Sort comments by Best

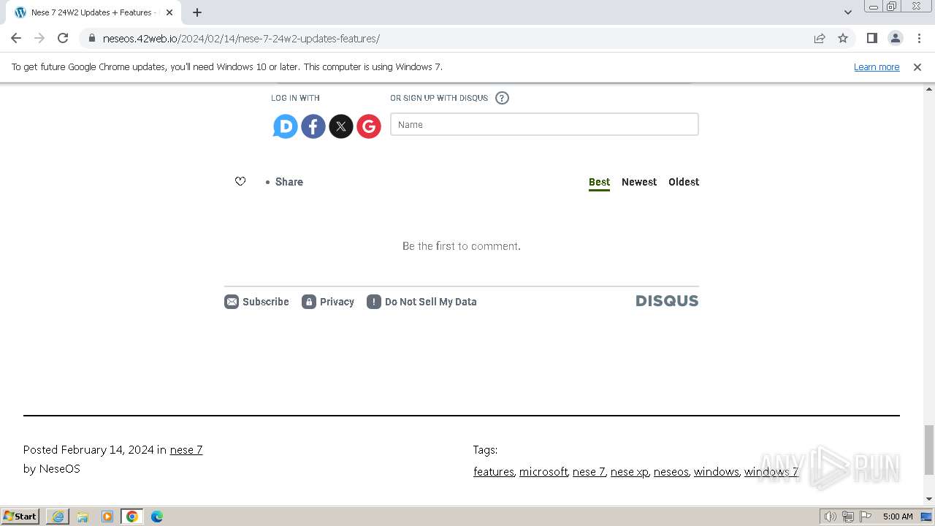pos(599,182)
